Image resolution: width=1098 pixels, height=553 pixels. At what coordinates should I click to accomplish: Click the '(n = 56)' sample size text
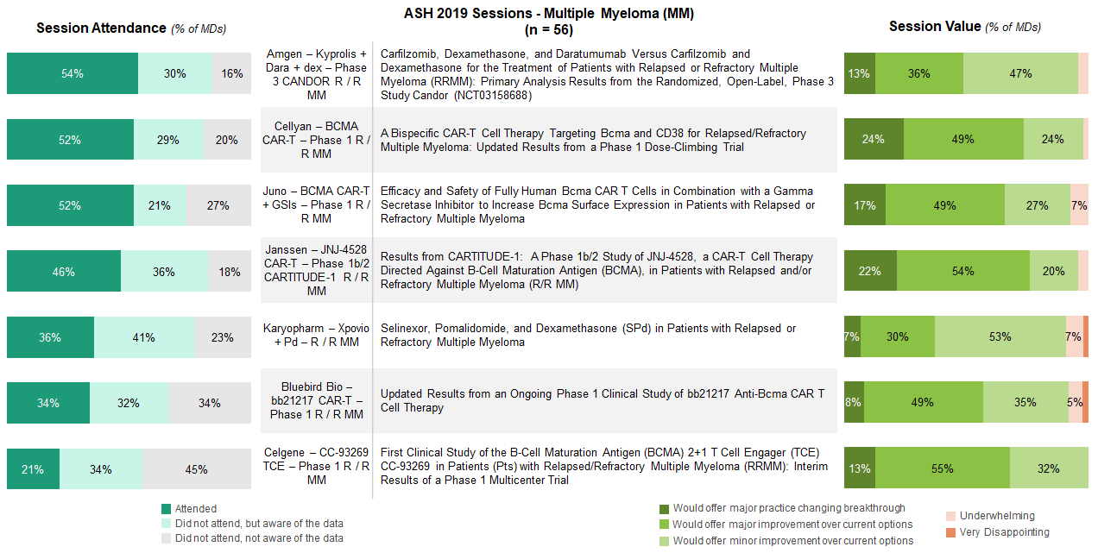pyautogui.click(x=549, y=29)
